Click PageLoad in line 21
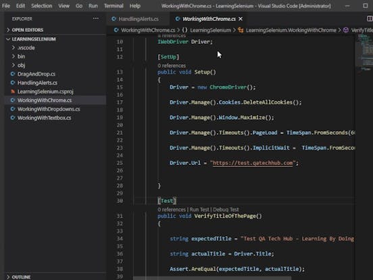 (x=265, y=133)
